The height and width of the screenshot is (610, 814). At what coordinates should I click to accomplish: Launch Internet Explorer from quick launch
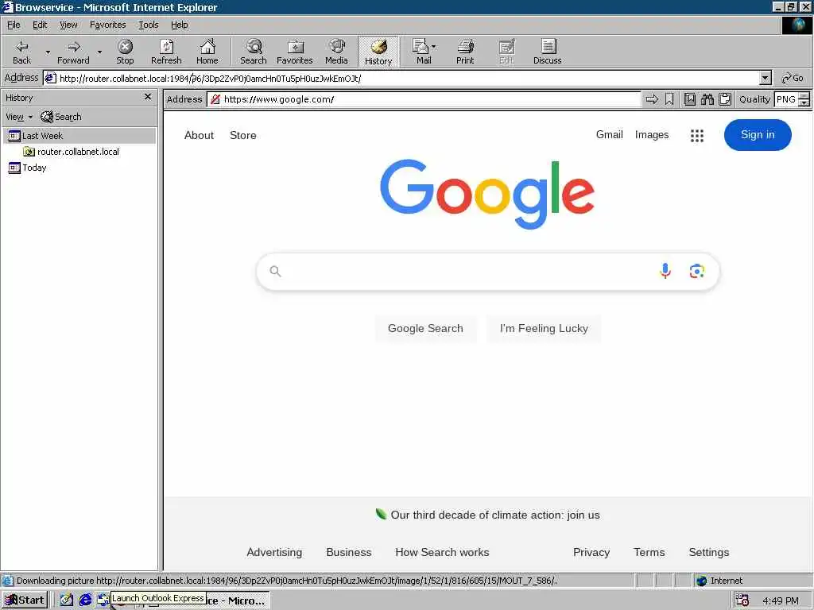click(x=85, y=600)
